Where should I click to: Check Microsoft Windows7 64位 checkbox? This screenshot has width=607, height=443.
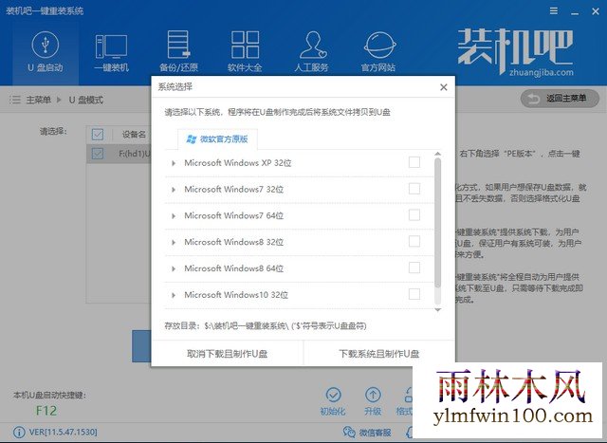(x=414, y=215)
